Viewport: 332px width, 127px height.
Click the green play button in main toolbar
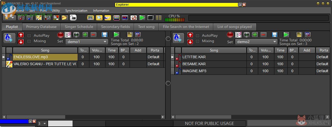coord(142,18)
